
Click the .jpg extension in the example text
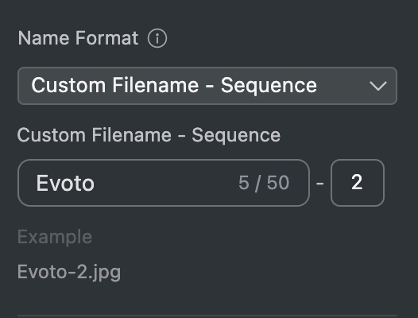coord(104,273)
